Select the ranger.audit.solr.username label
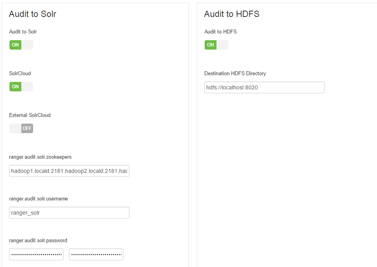The image size is (377, 267). click(x=39, y=198)
